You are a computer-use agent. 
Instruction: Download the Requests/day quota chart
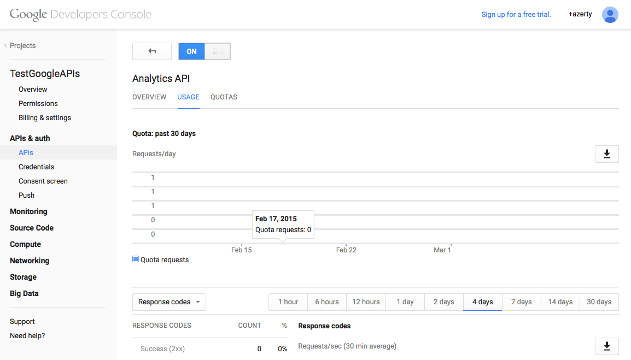(x=606, y=154)
